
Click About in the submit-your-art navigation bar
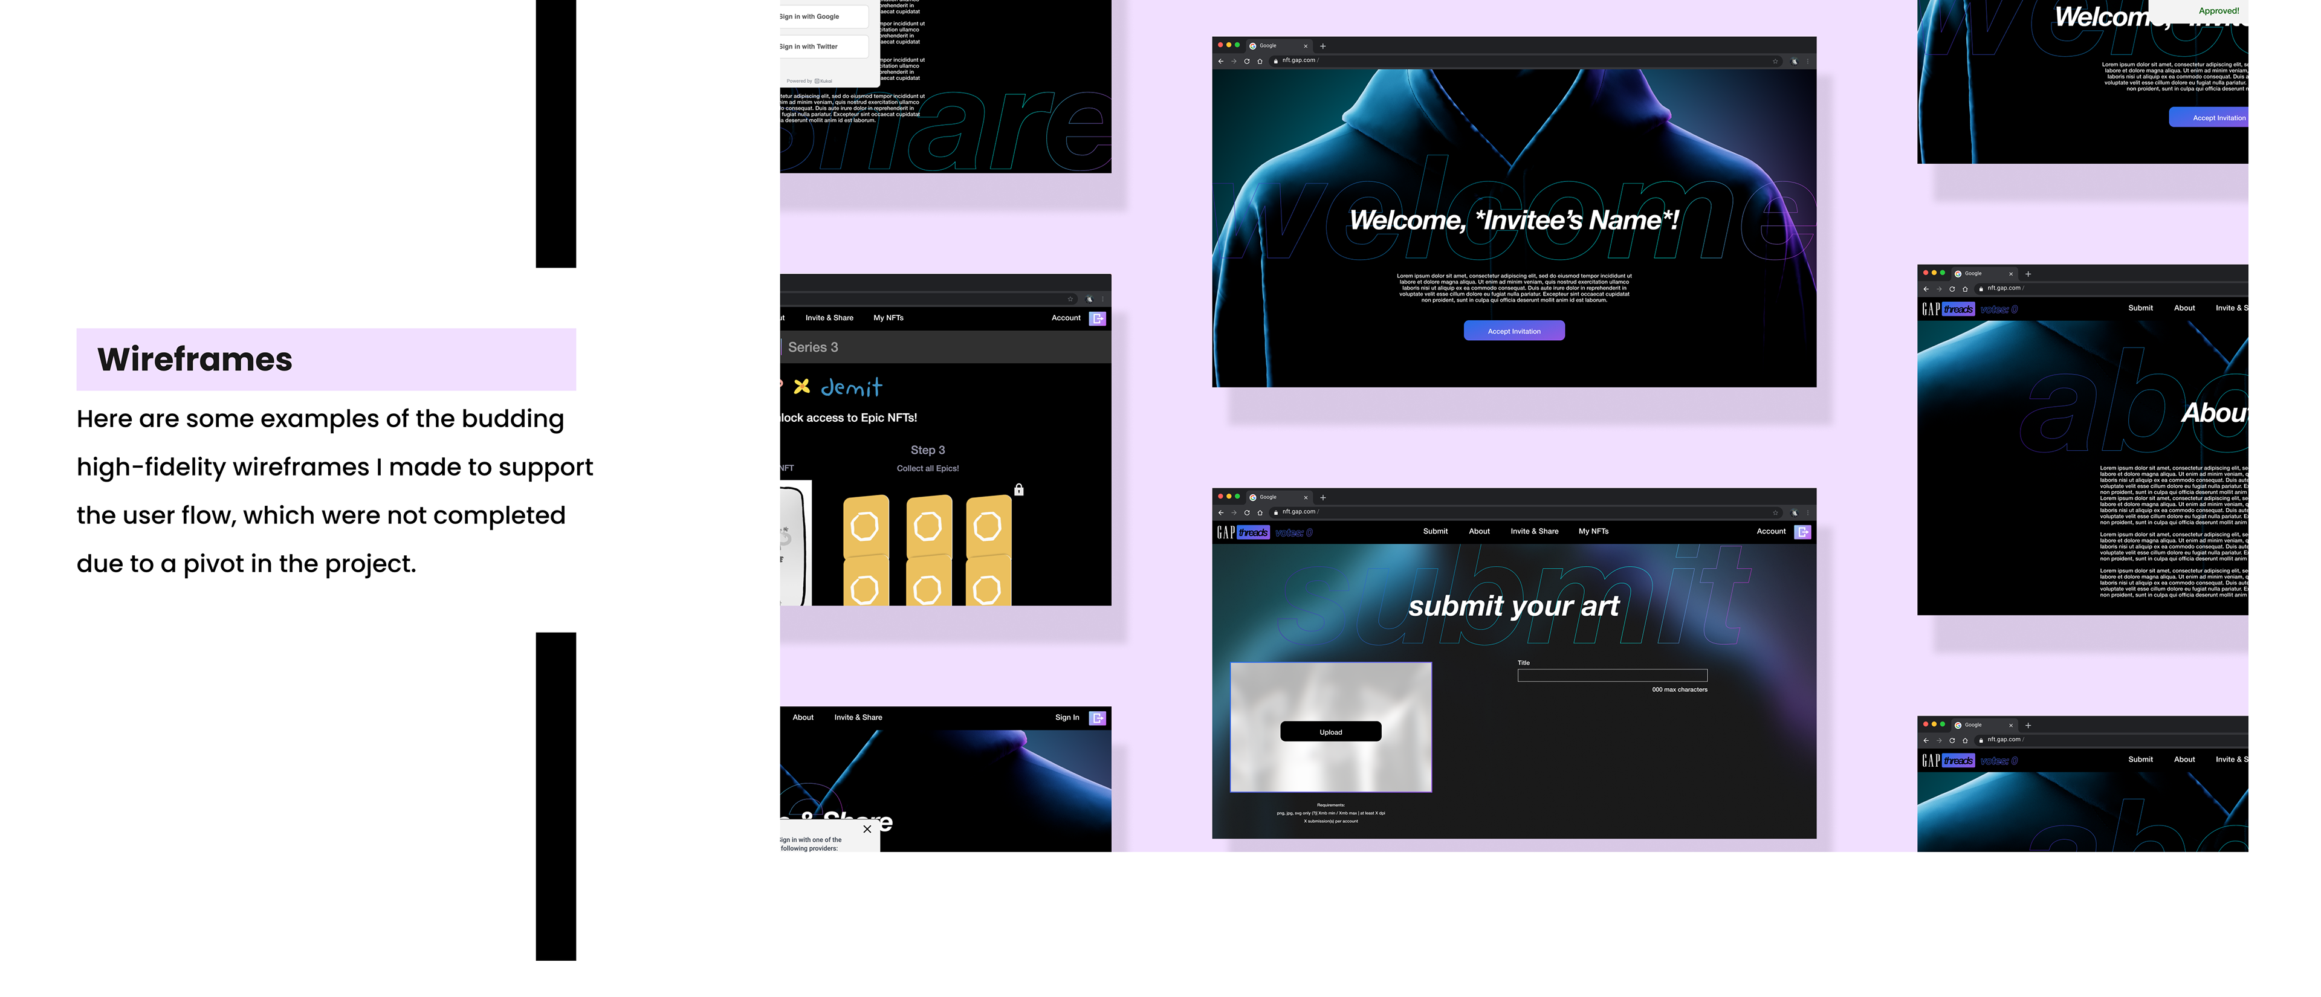click(x=1478, y=531)
